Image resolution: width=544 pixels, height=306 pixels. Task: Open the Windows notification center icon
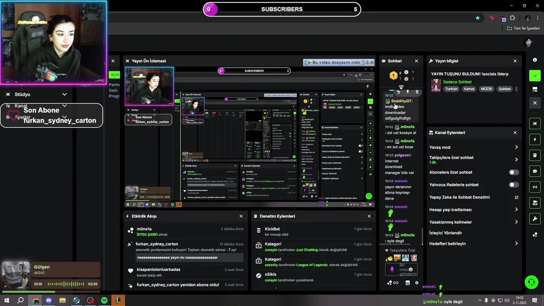click(x=535, y=300)
